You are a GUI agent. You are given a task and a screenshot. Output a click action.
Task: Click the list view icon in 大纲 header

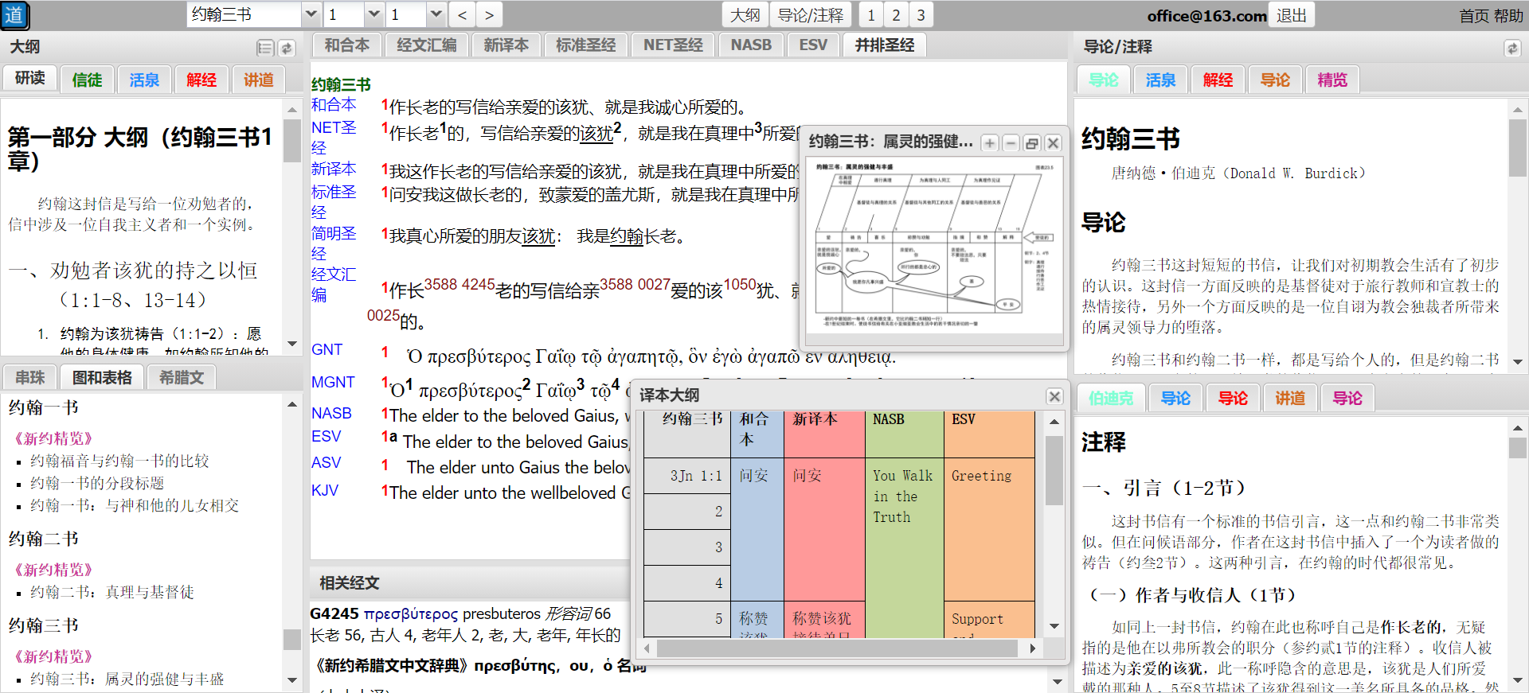click(x=265, y=48)
